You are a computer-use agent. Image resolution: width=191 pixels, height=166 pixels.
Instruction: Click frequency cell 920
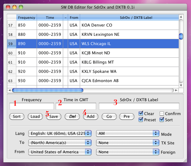click(26, 72)
